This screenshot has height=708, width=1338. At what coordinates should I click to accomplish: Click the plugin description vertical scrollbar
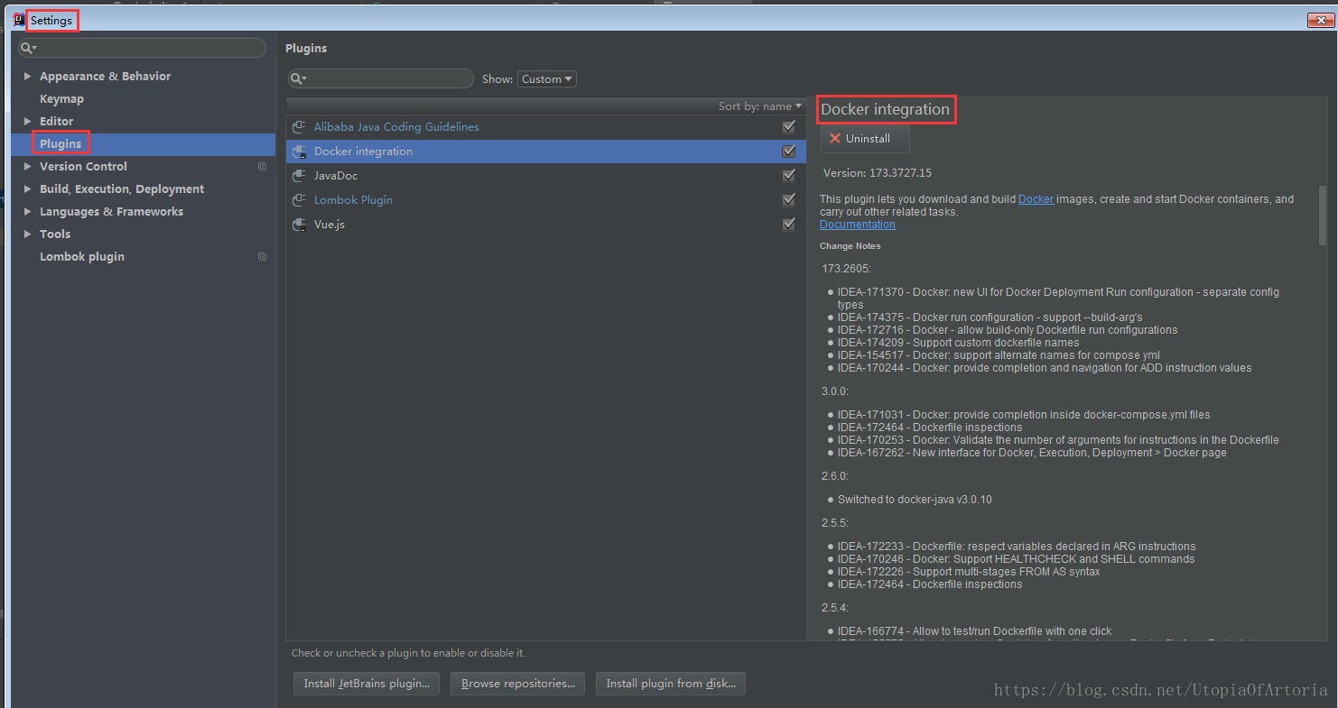tap(1323, 215)
